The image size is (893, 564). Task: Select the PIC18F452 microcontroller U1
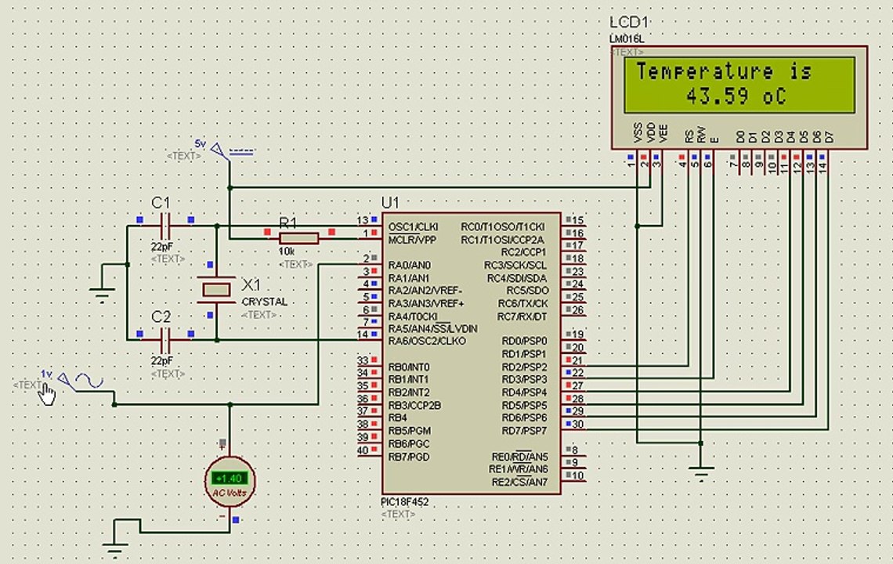471,353
